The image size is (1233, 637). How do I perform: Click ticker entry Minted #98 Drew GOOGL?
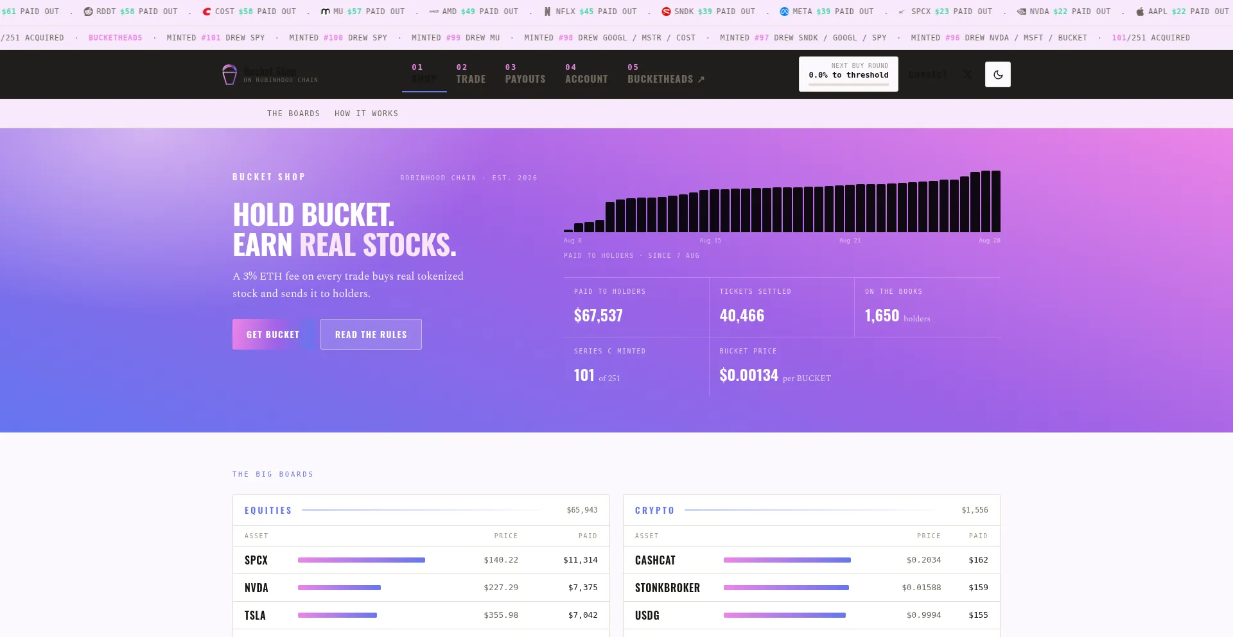609,38
